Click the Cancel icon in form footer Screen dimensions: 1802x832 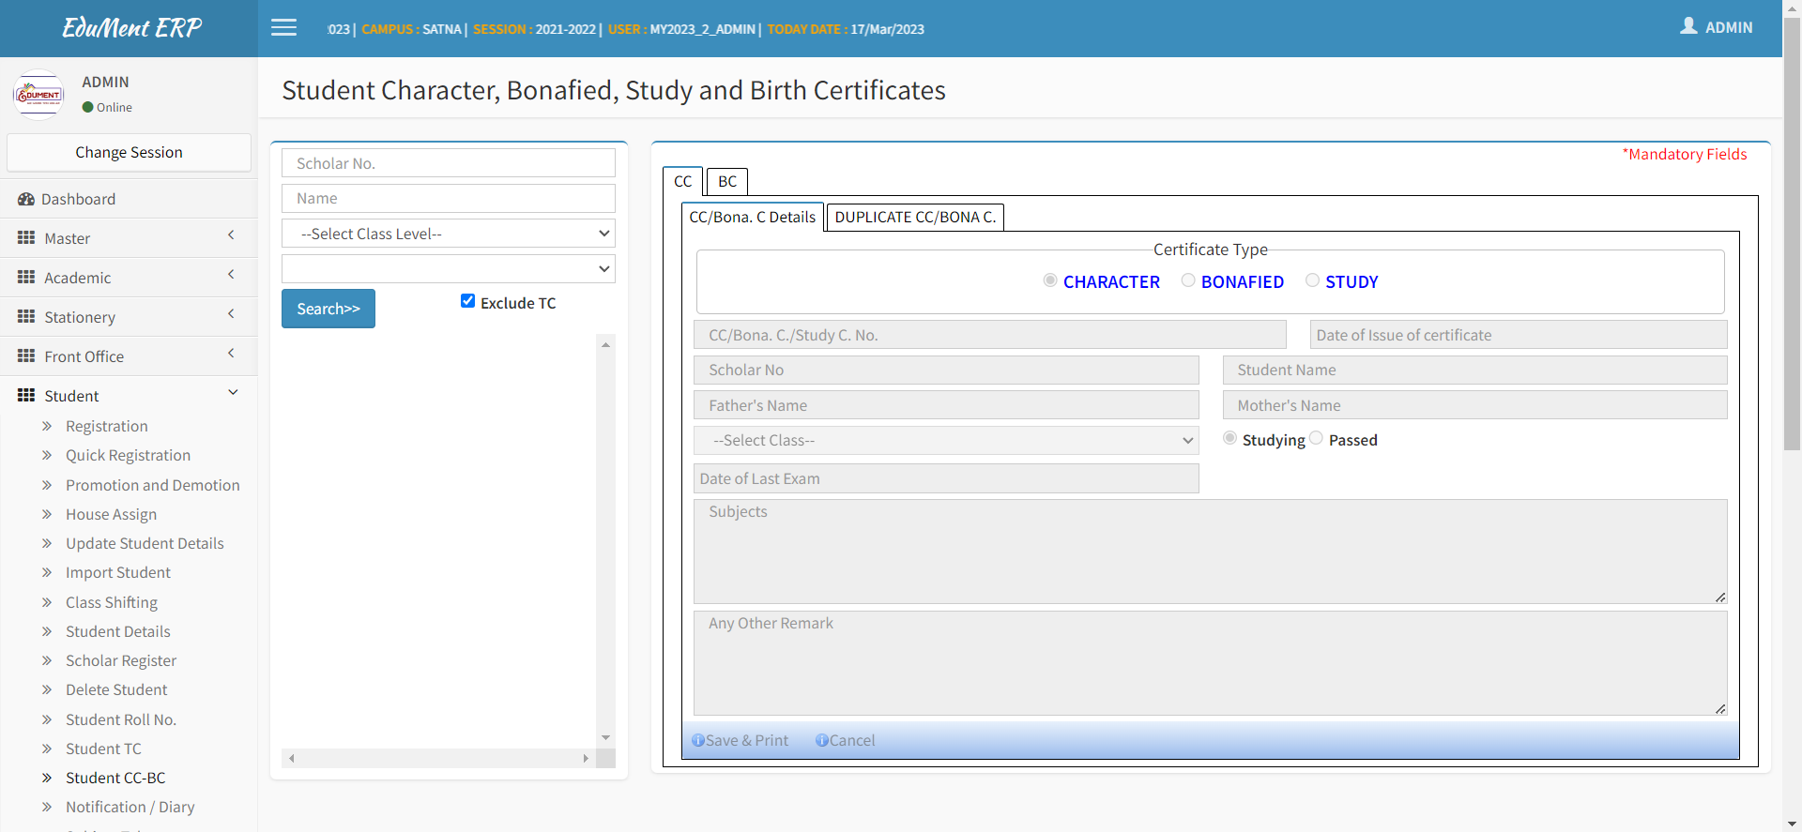tap(822, 740)
